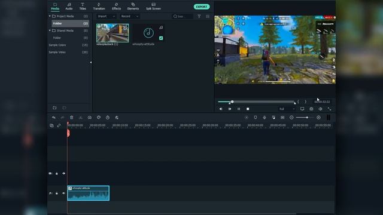This screenshot has height=215, width=383.
Task: Click the preview volume speaker icon
Action: (x=320, y=109)
